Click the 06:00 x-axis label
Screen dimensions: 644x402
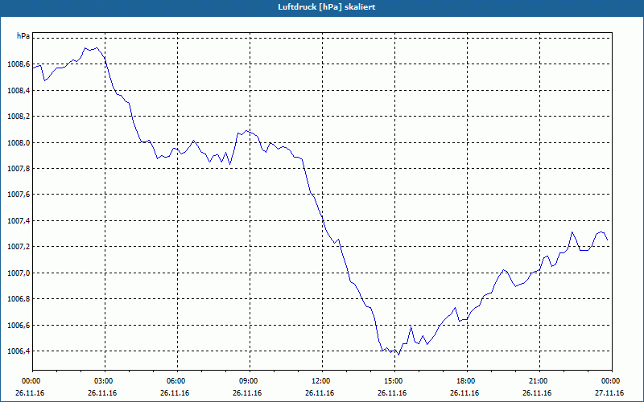175,381
